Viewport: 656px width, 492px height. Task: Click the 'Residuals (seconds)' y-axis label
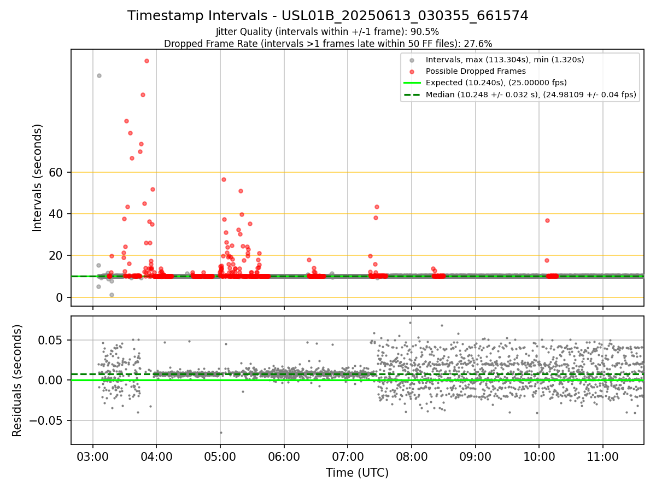(17, 380)
